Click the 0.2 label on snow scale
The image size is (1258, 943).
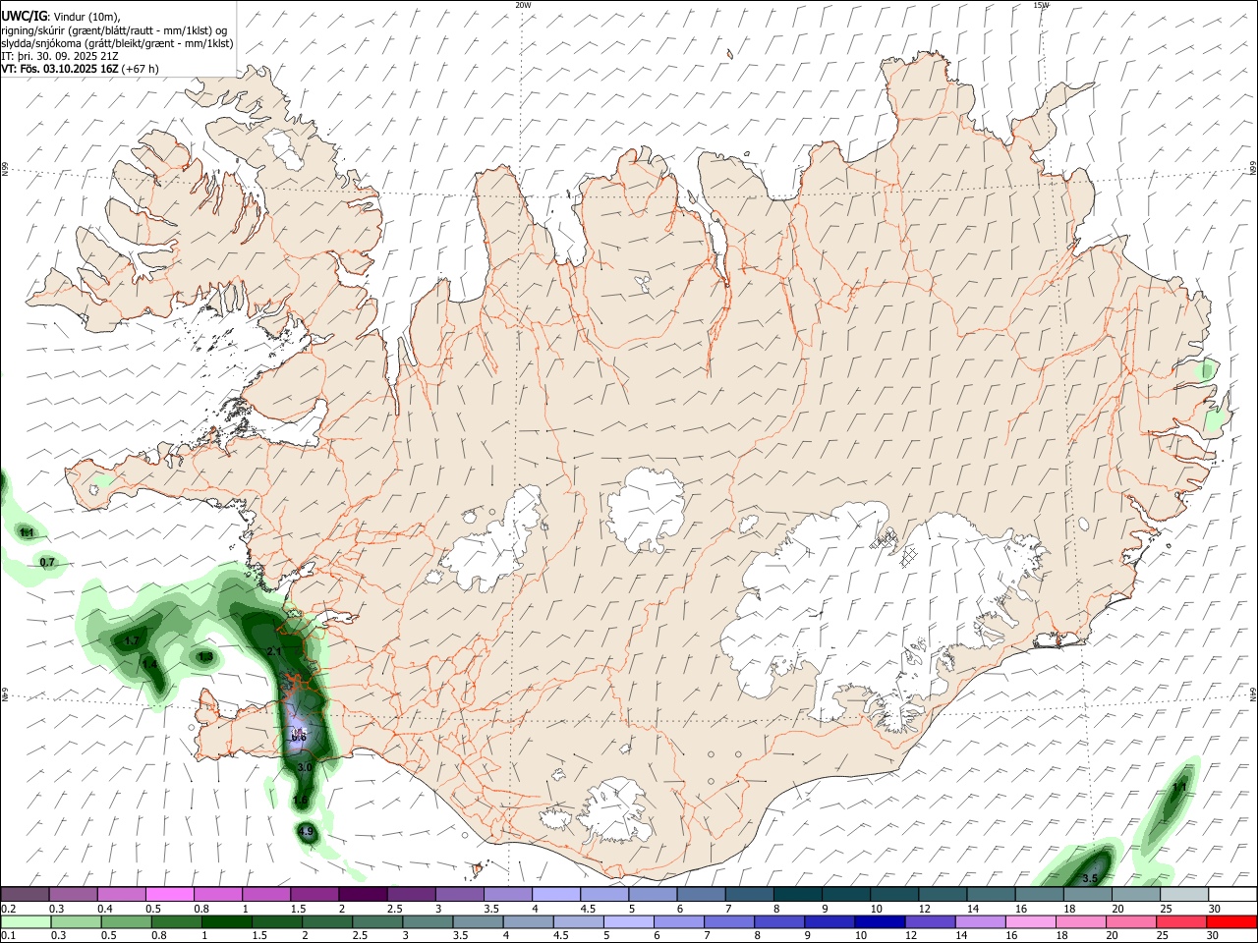point(7,909)
